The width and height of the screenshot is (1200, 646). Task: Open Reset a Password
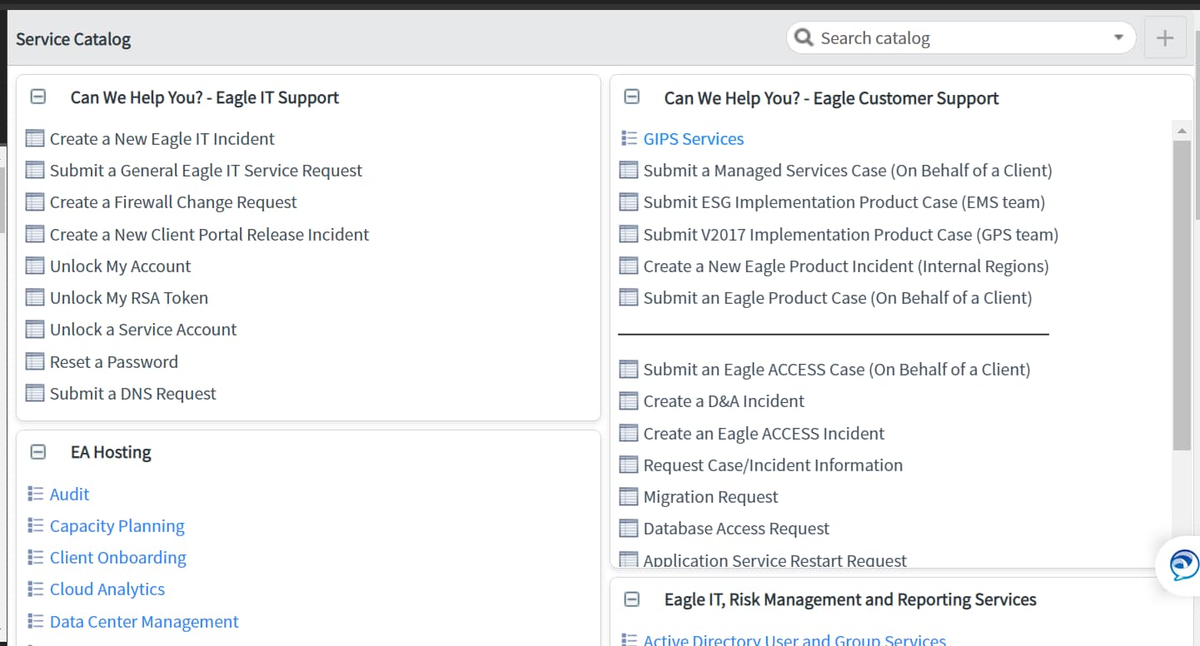[113, 361]
